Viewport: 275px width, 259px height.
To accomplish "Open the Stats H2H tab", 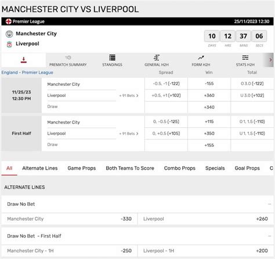I will pos(245,61).
